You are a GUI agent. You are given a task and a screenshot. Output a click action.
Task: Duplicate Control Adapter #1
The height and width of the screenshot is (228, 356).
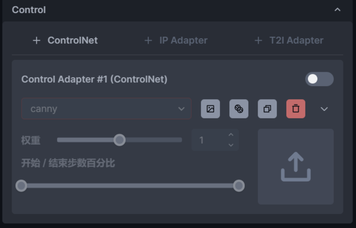coord(267,109)
